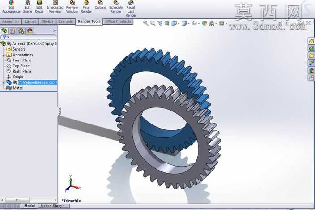Image resolution: width=315 pixels, height=210 pixels.
Task: Open View Settings dropdown arrow
Action: 226,24
